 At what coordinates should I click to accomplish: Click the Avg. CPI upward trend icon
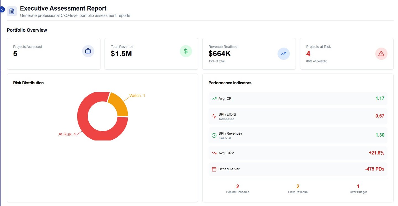pos(214,98)
